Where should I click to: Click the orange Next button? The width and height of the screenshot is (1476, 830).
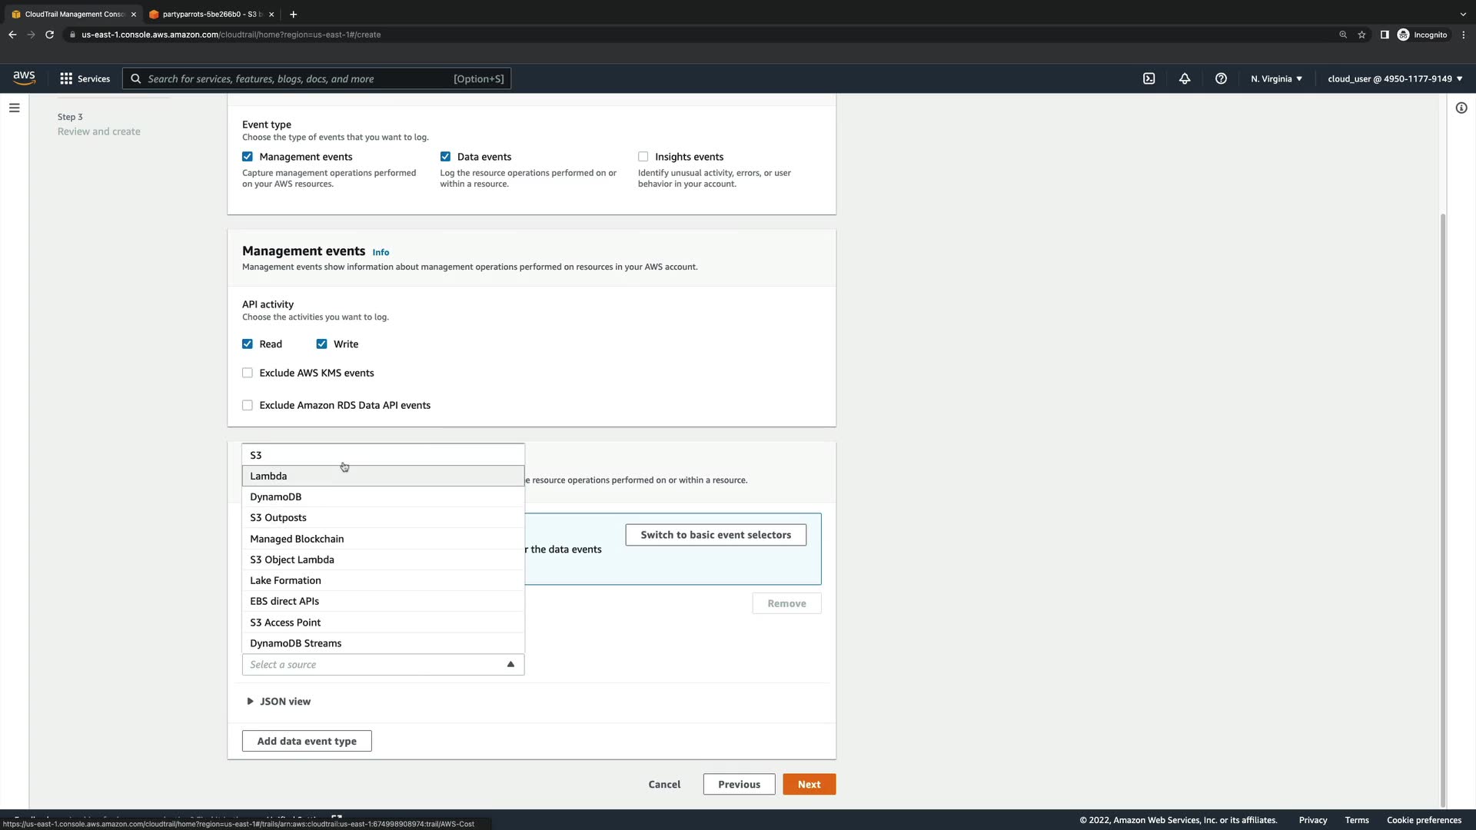tap(809, 785)
